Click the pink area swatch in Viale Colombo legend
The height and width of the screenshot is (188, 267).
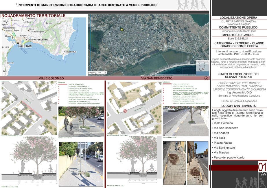tap(62, 84)
